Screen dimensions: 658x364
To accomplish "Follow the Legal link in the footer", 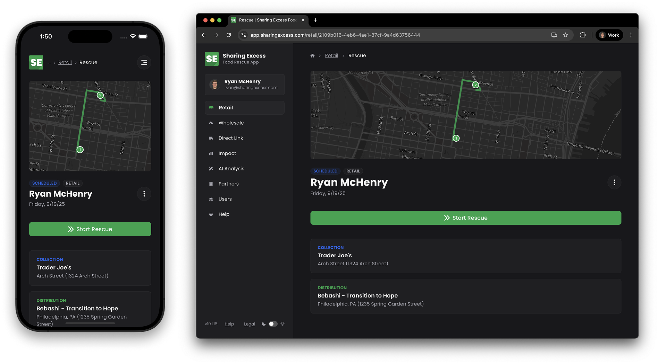I will [249, 324].
